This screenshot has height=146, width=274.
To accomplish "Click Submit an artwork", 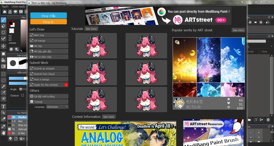I will pos(49,69).
